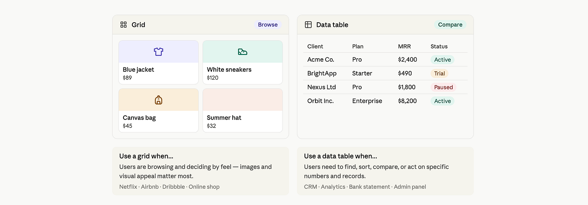Screen dimensions: 588x205
Task: Click the $89 price
Action: (x=127, y=78)
